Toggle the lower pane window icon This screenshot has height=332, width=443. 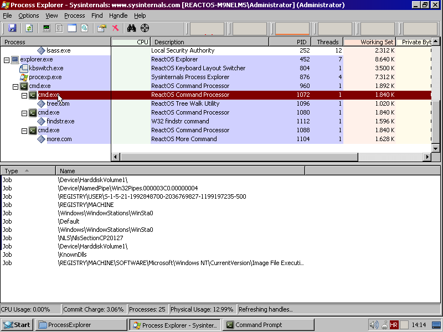click(x=72, y=28)
